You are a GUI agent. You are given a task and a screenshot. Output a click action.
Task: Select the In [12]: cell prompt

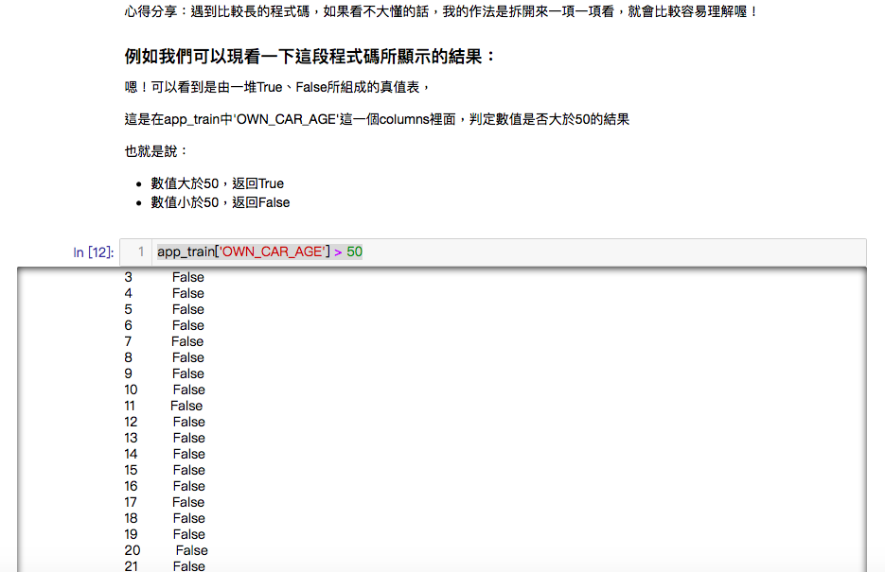pyautogui.click(x=93, y=252)
